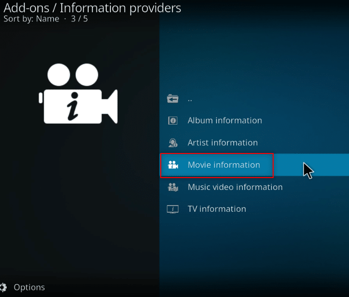Click the Options gear icon

(x=3, y=287)
